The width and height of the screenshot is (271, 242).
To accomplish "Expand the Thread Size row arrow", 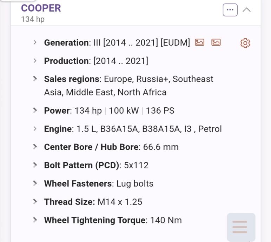I will click(x=35, y=202).
